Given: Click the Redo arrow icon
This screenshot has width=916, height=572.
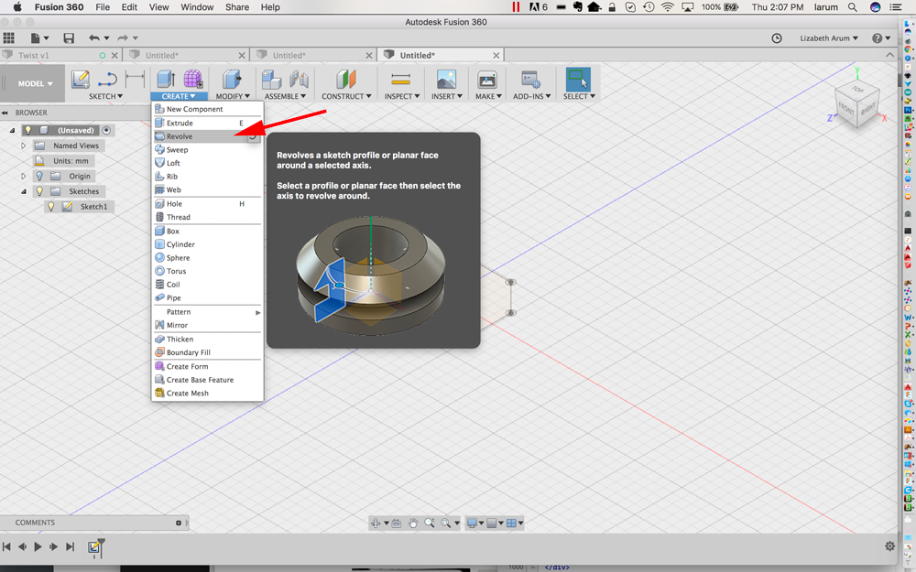Looking at the screenshot, I should click(122, 38).
